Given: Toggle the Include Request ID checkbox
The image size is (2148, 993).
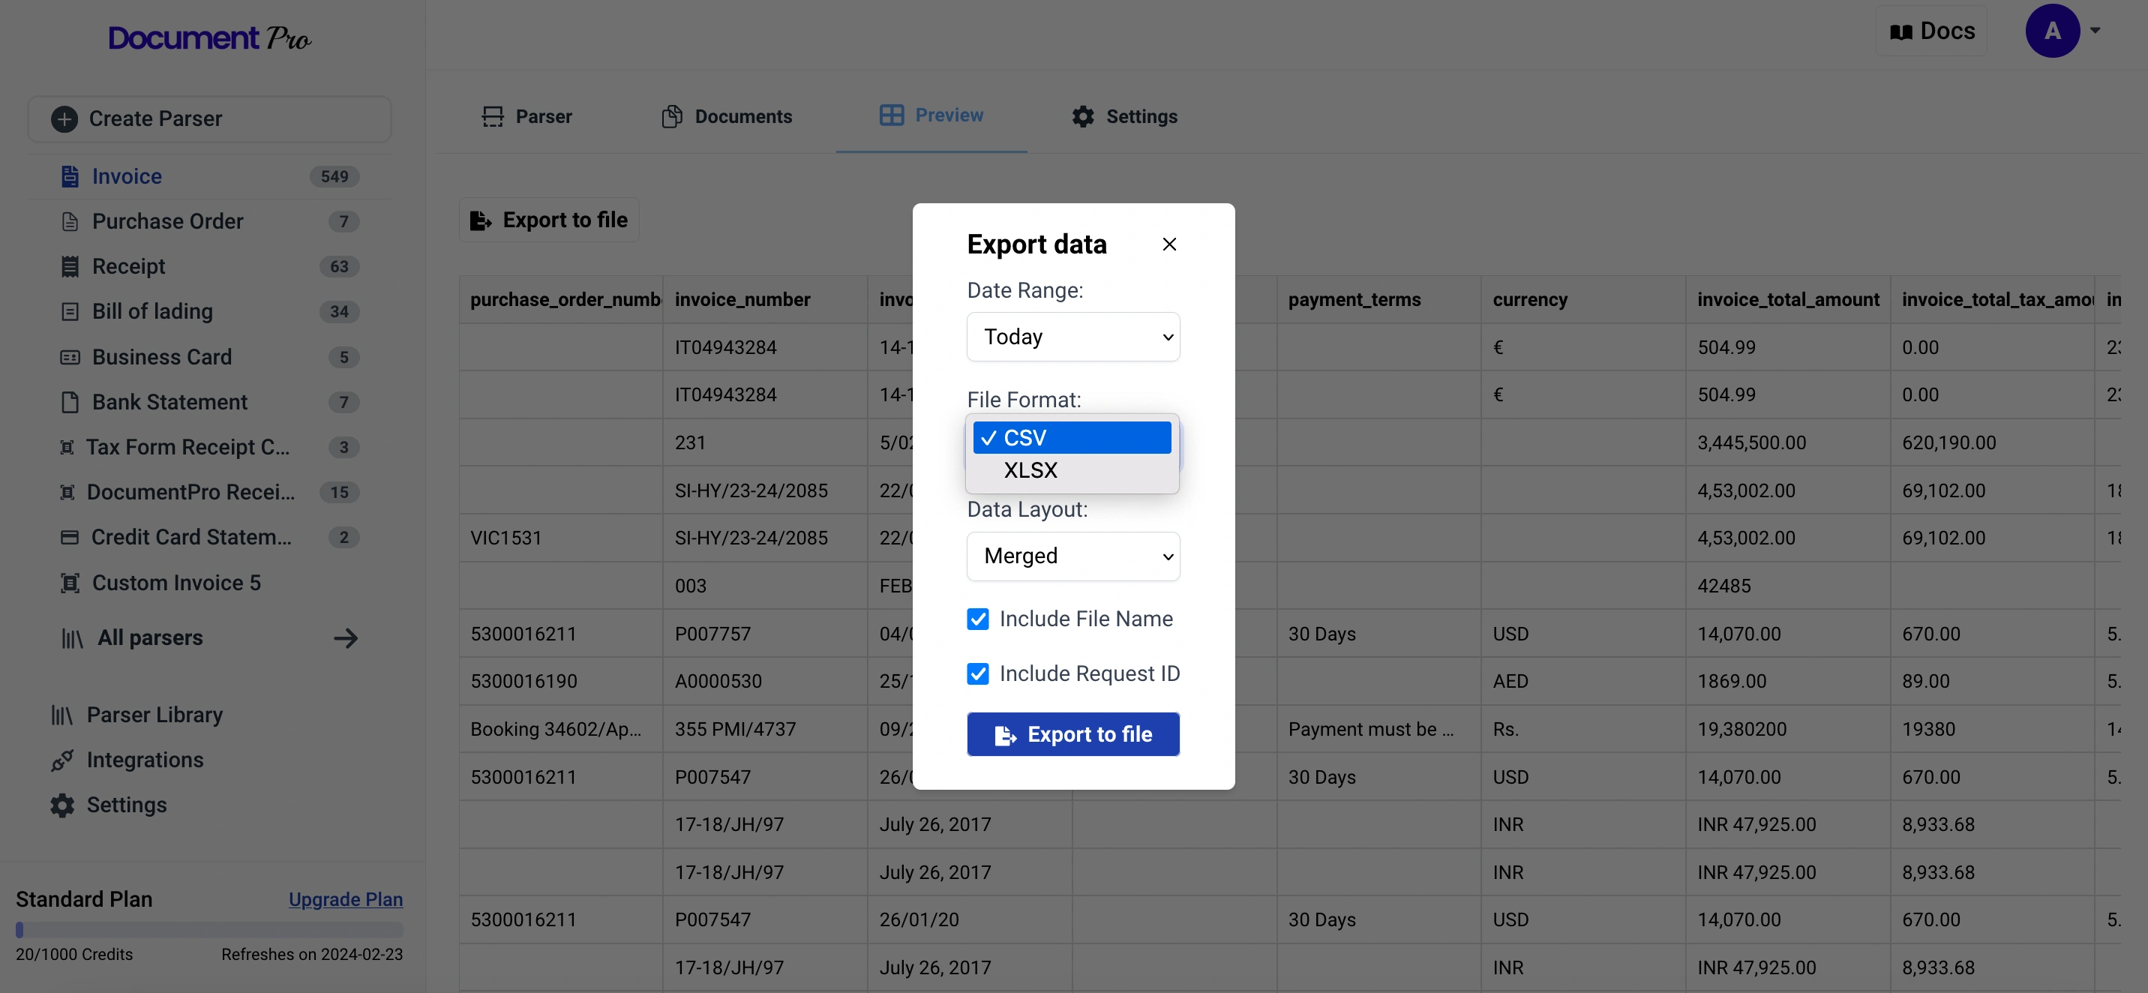Looking at the screenshot, I should (977, 673).
